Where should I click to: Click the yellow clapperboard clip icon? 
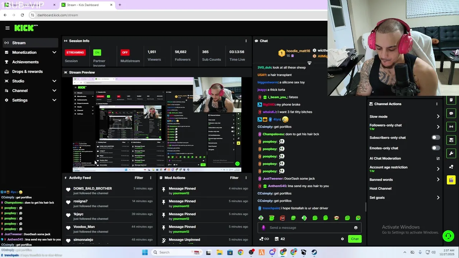point(451,180)
